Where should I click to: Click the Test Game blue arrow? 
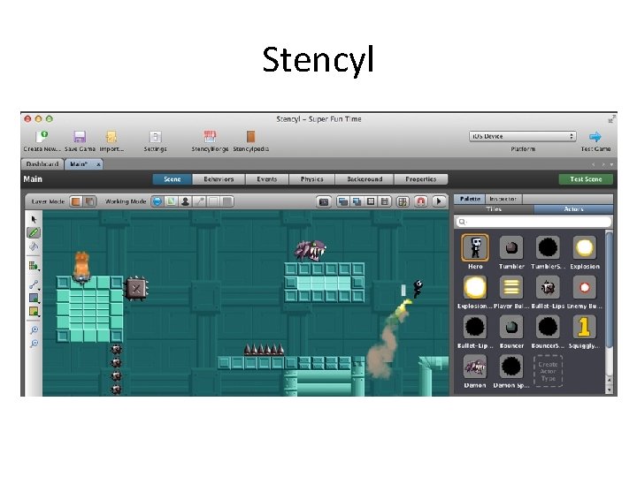[595, 137]
